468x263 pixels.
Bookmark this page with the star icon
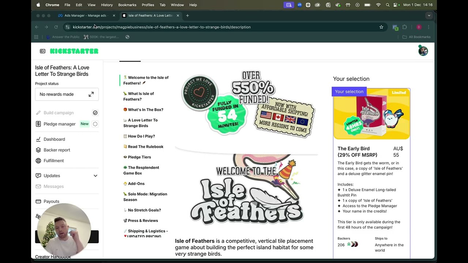tap(381, 27)
